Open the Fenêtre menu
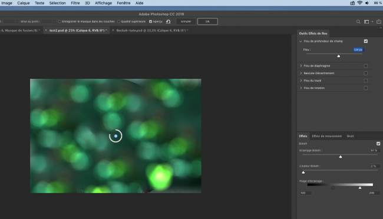 pyautogui.click(x=123, y=3)
